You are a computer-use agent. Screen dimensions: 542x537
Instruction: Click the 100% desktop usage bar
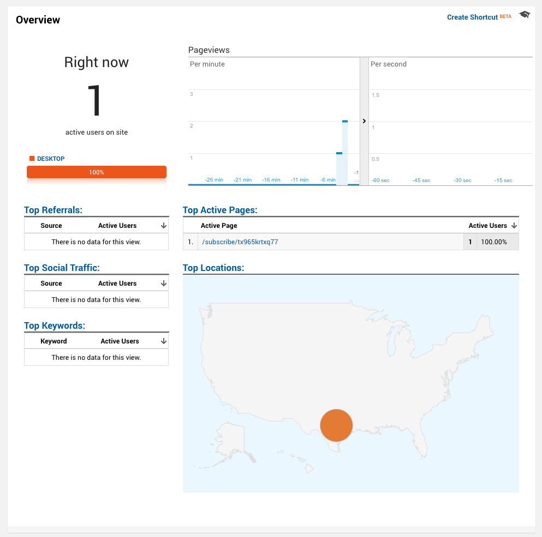(x=97, y=172)
